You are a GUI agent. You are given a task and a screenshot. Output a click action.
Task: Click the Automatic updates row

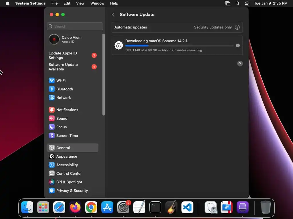point(177,27)
